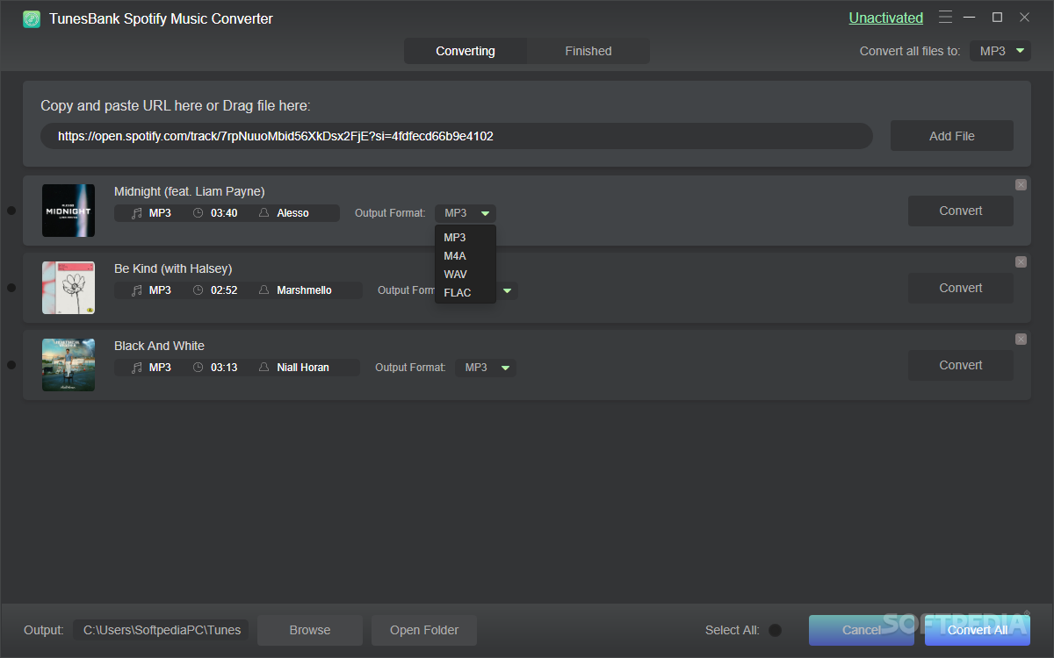Click the output path field C:\Users\SoftpediaPC\Tunes
The width and height of the screenshot is (1054, 658).
coord(162,630)
